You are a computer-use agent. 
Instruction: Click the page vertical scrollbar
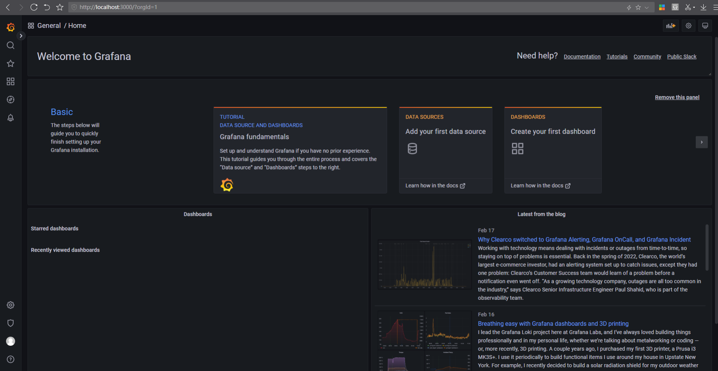point(716,180)
